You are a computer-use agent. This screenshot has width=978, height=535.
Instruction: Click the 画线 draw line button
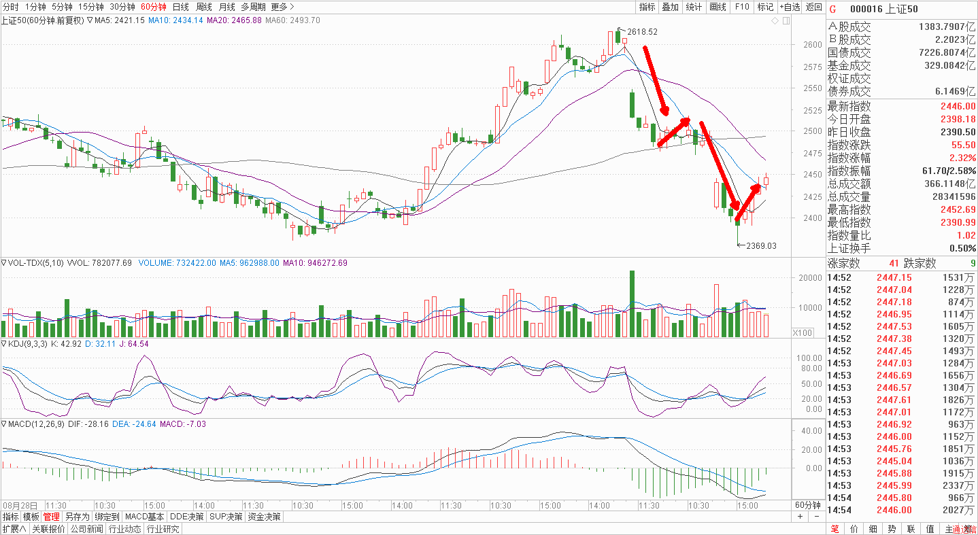[718, 7]
